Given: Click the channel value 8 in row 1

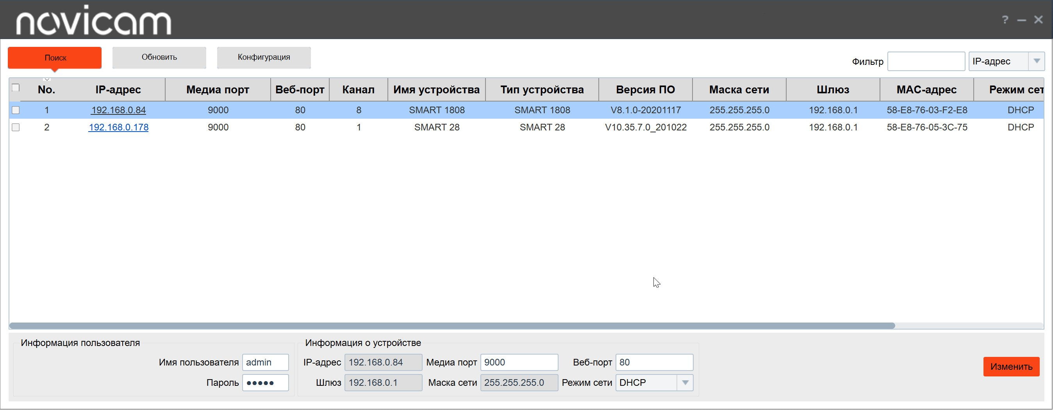Looking at the screenshot, I should (359, 110).
